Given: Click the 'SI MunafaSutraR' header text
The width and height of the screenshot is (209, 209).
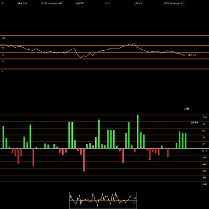Looking at the screenshot, I should (51, 3).
